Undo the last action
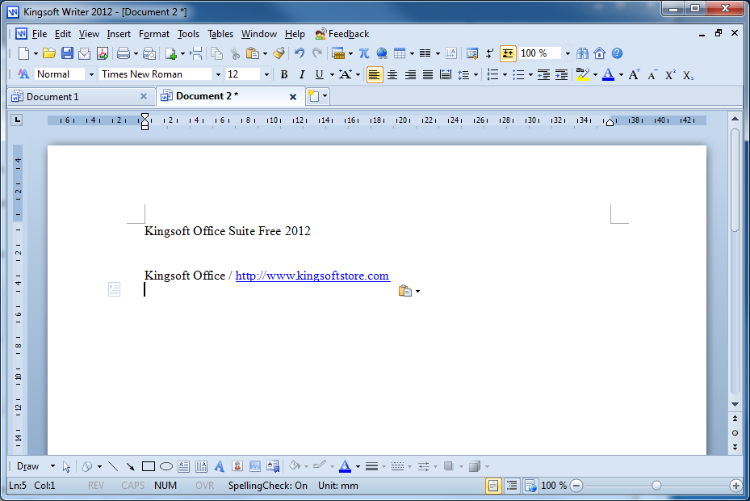This screenshot has height=501, width=750. point(300,53)
